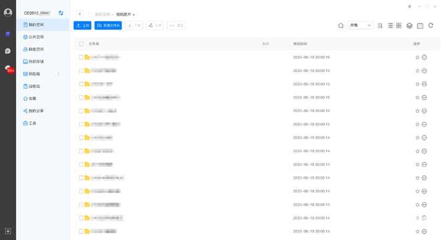The width and height of the screenshot is (441, 240).
Task: Open more actions for the fourth folder
Action: click(x=424, y=97)
